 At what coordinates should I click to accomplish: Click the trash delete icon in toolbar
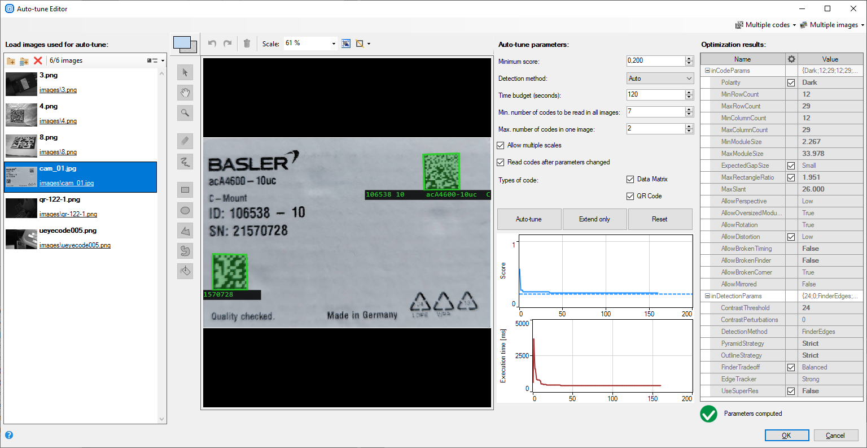(x=247, y=44)
